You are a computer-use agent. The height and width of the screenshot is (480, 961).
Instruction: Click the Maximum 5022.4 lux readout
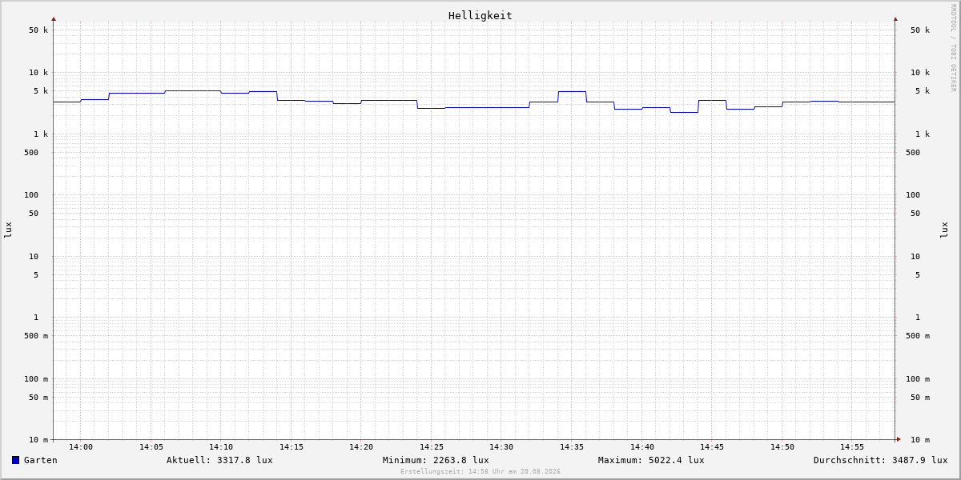coord(651,460)
